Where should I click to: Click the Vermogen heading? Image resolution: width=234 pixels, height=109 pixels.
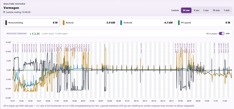pyautogui.click(x=11, y=8)
